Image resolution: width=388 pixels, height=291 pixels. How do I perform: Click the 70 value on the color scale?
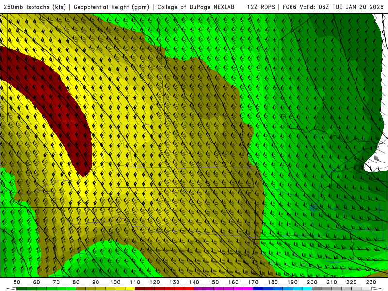56,282
